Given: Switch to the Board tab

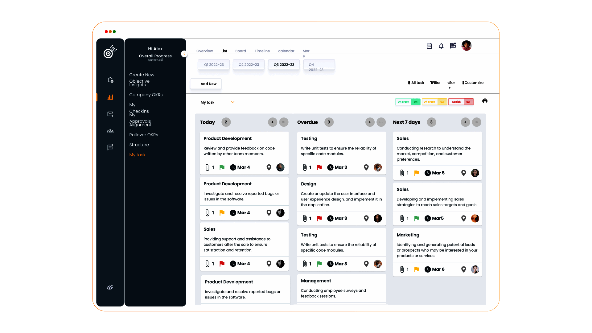Looking at the screenshot, I should click(240, 51).
